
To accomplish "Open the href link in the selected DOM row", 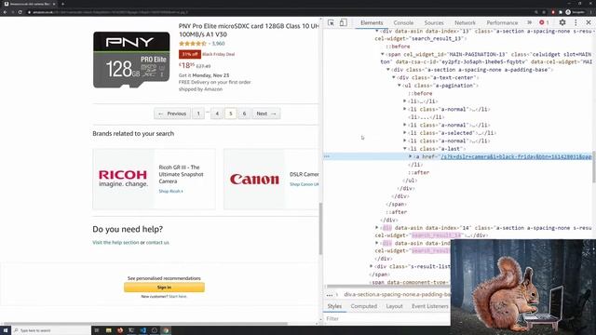I will (516, 156).
